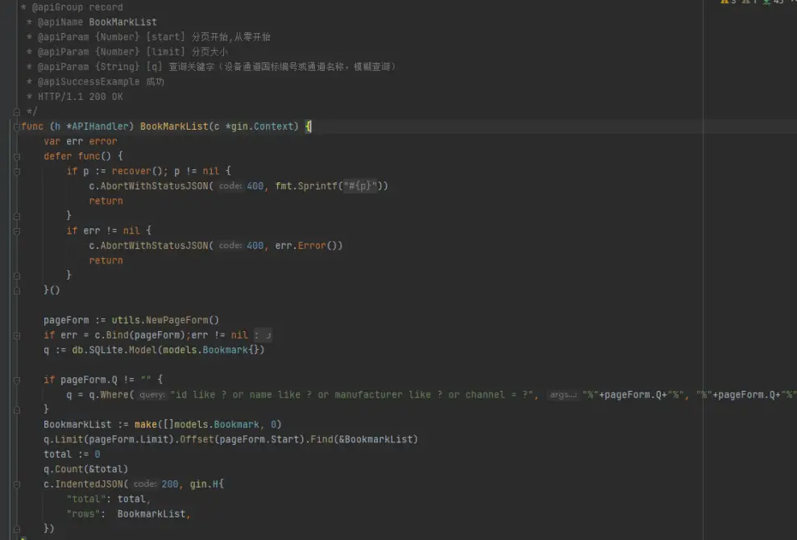Screen dimensions: 797x540
Task: Click the 'total := 0' line
Action: (72, 455)
